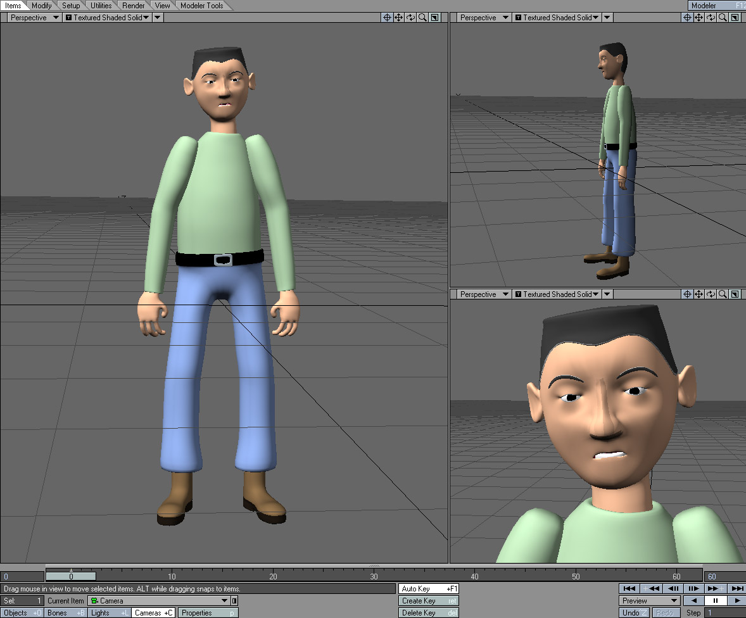This screenshot has height=618, width=746.
Task: Click the Create Key button
Action: pos(429,601)
